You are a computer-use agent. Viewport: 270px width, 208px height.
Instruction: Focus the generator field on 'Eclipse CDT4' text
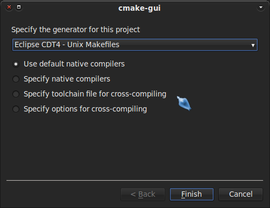38,44
